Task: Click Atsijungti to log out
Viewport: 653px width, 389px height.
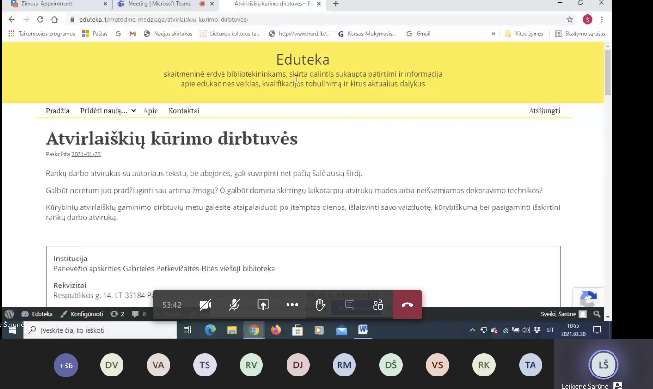Action: coord(545,111)
